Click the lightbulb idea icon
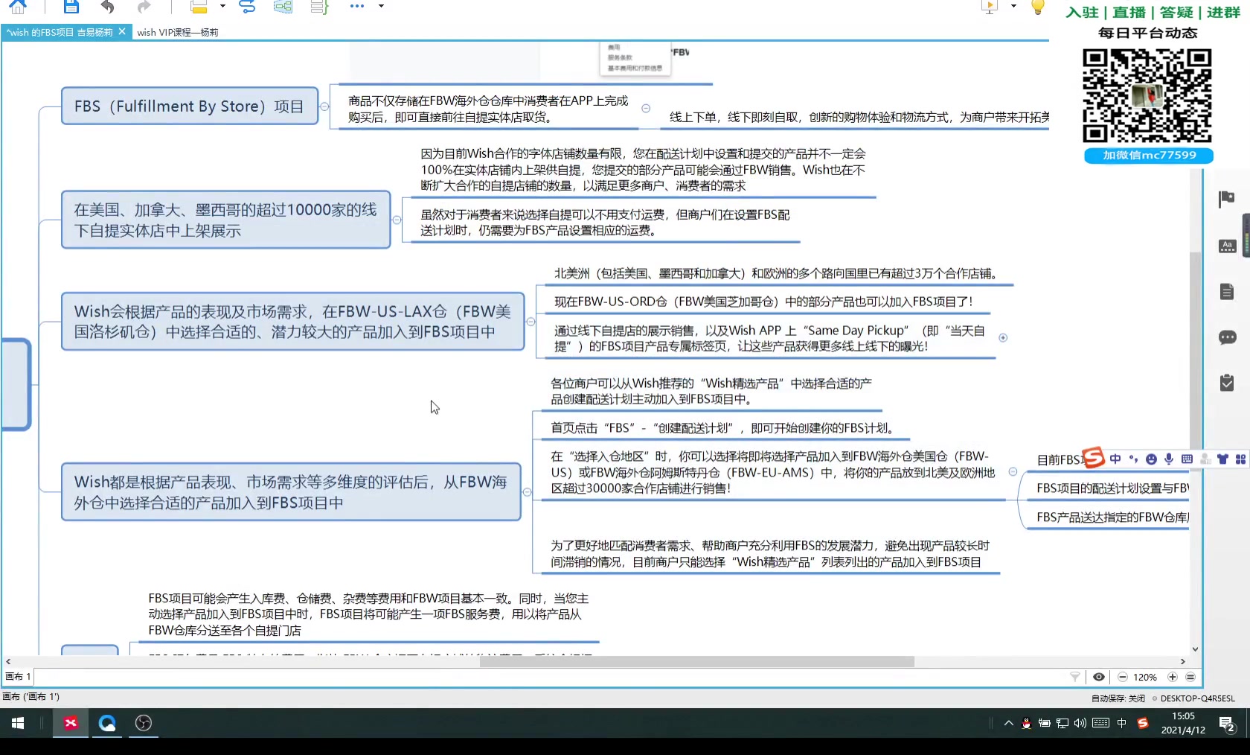This screenshot has width=1250, height=755. click(1037, 7)
